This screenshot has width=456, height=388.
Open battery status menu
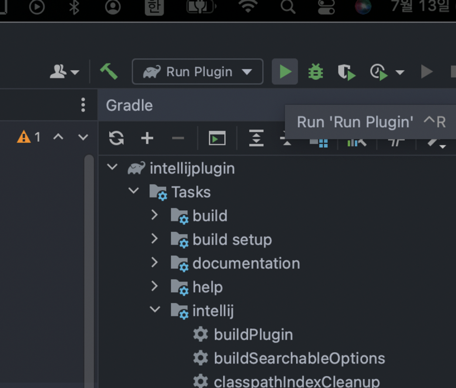(201, 7)
